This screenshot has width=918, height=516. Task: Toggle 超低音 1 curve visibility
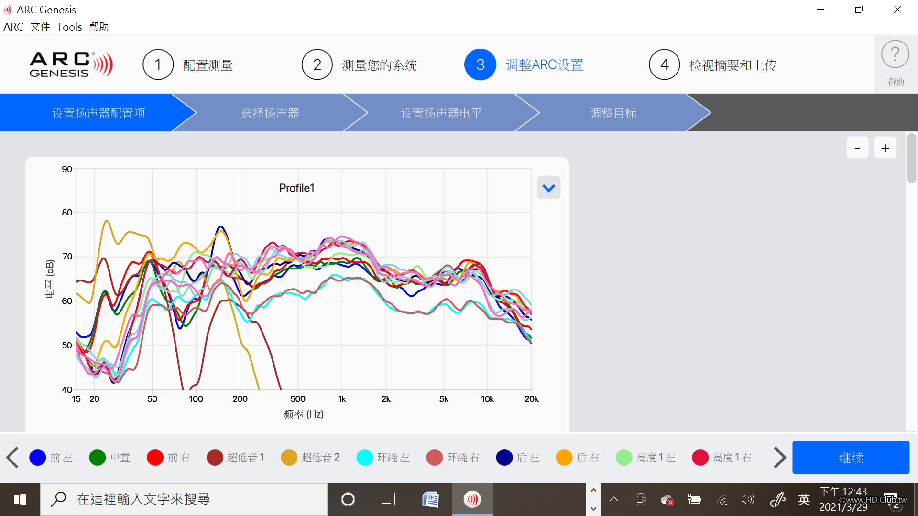pyautogui.click(x=215, y=457)
